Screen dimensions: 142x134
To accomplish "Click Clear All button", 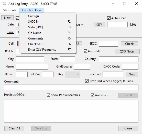I will [14, 128].
